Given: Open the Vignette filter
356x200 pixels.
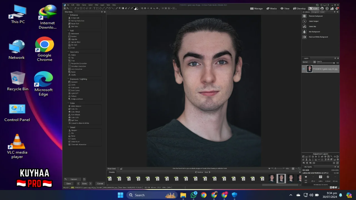Looking at the screenshot, I should coord(74,39).
